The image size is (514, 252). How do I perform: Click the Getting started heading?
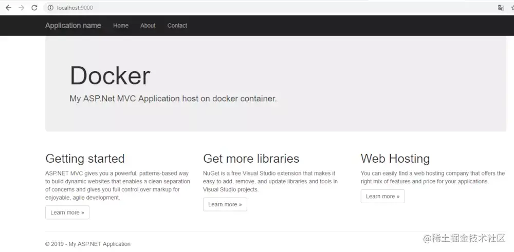click(x=85, y=159)
